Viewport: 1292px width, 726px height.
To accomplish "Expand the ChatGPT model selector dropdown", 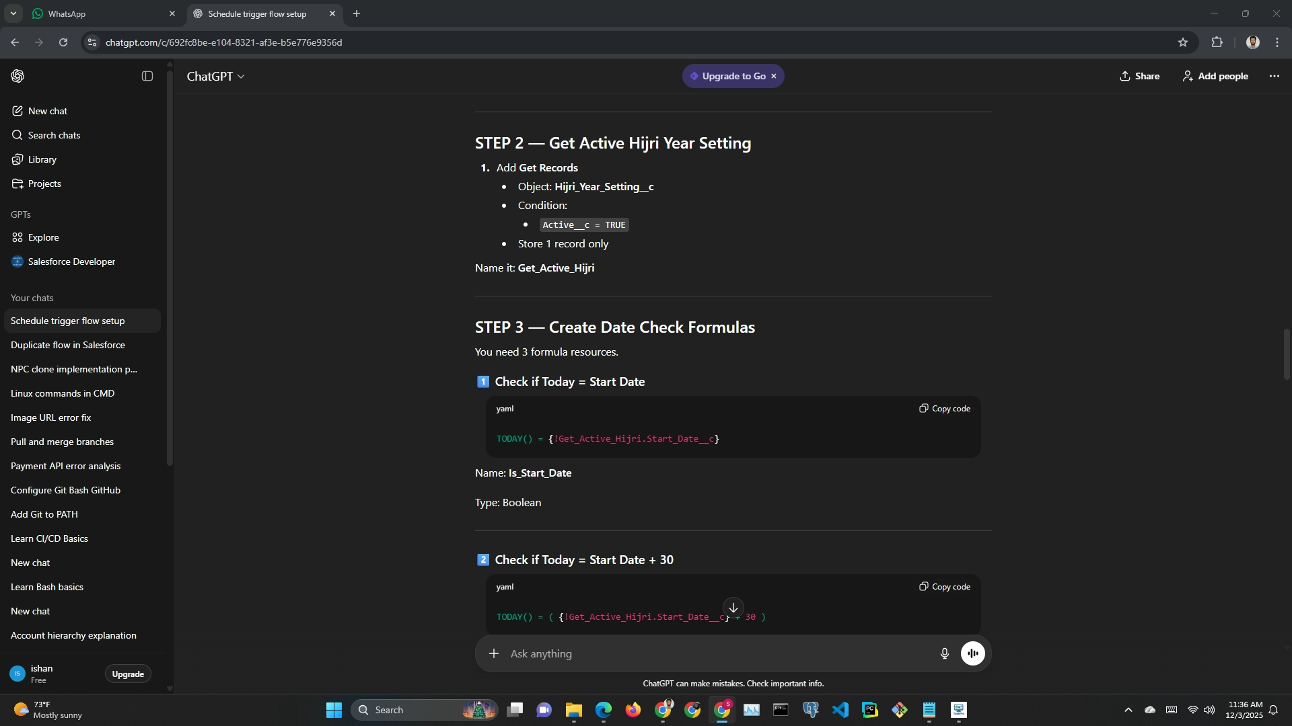I will (x=215, y=77).
